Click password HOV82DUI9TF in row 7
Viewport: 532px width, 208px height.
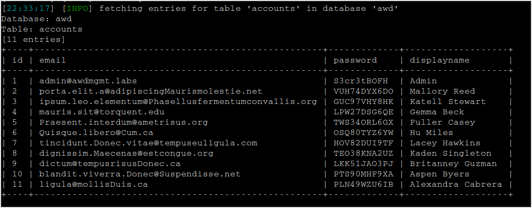364,143
